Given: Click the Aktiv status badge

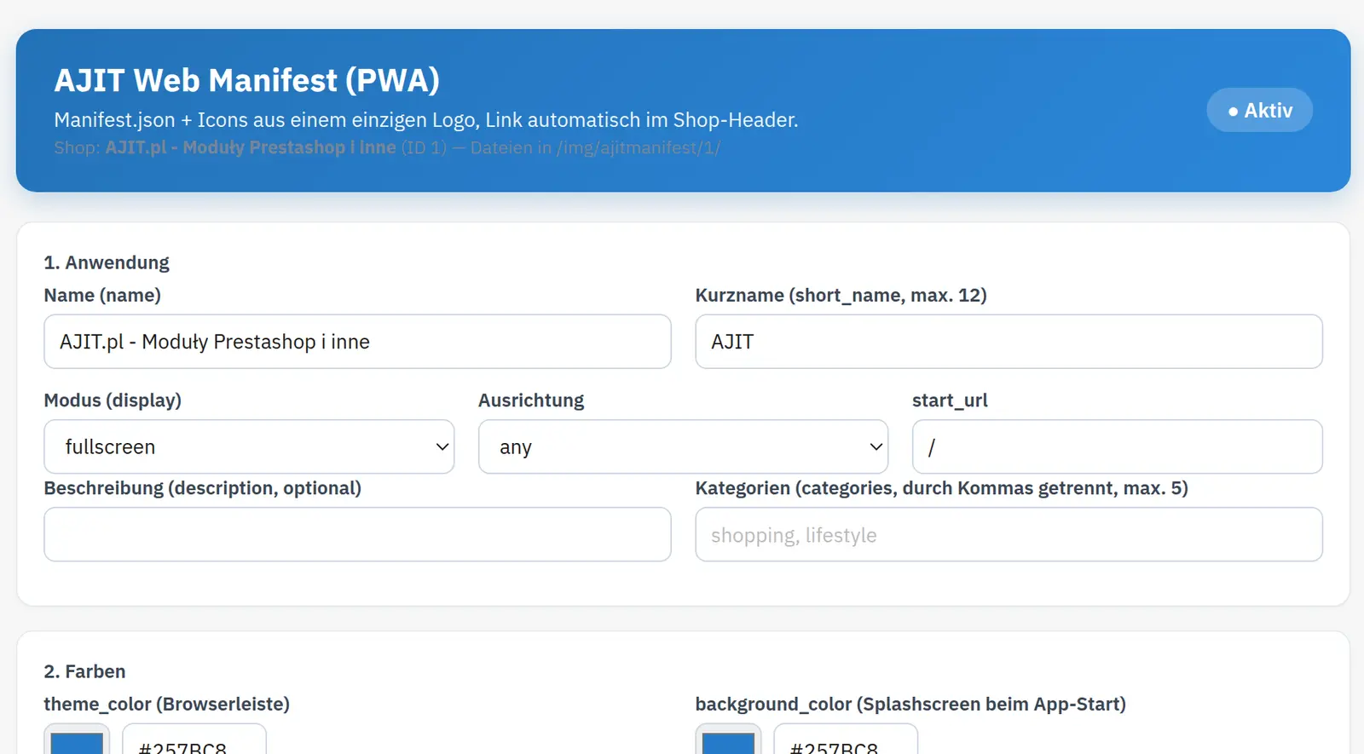Looking at the screenshot, I should pyautogui.click(x=1259, y=110).
